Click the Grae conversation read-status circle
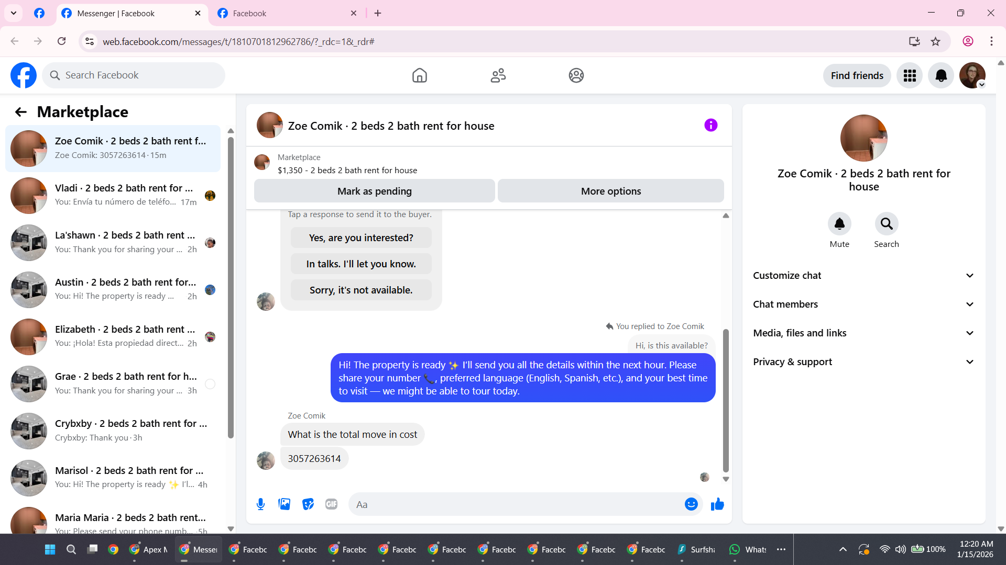 click(x=210, y=384)
